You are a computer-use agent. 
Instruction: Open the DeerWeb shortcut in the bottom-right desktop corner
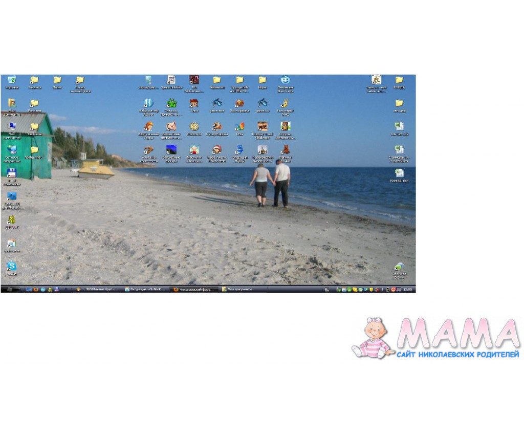[x=399, y=267]
